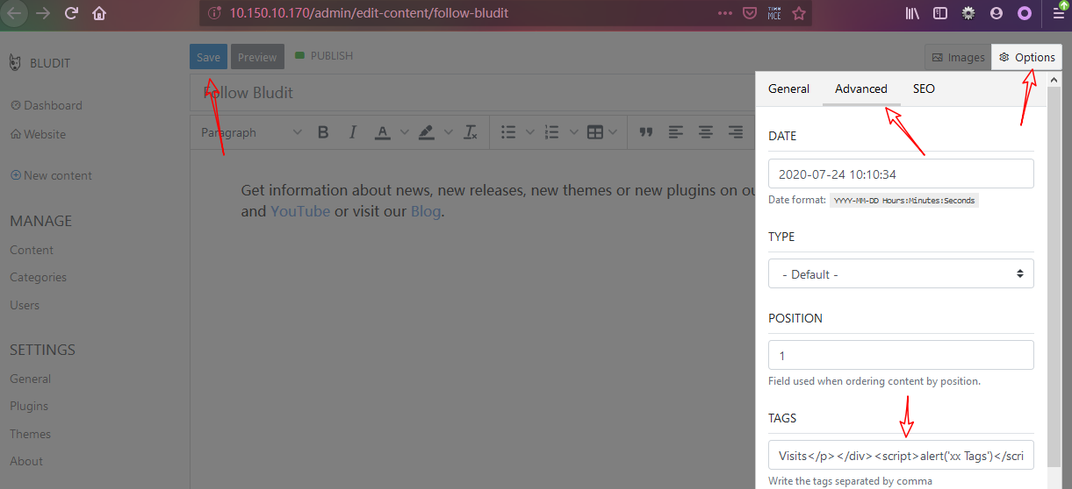Click the purple circle extension icon
Image resolution: width=1072 pixels, height=489 pixels.
pyautogui.click(x=1024, y=13)
